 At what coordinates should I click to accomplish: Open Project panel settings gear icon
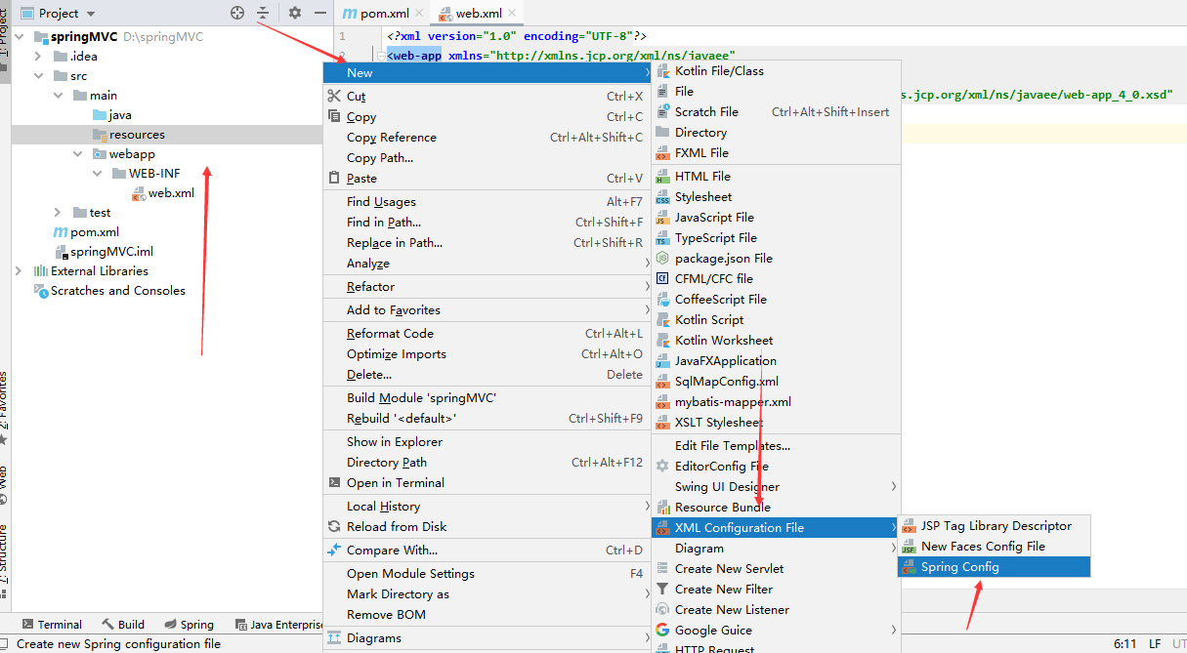point(295,13)
